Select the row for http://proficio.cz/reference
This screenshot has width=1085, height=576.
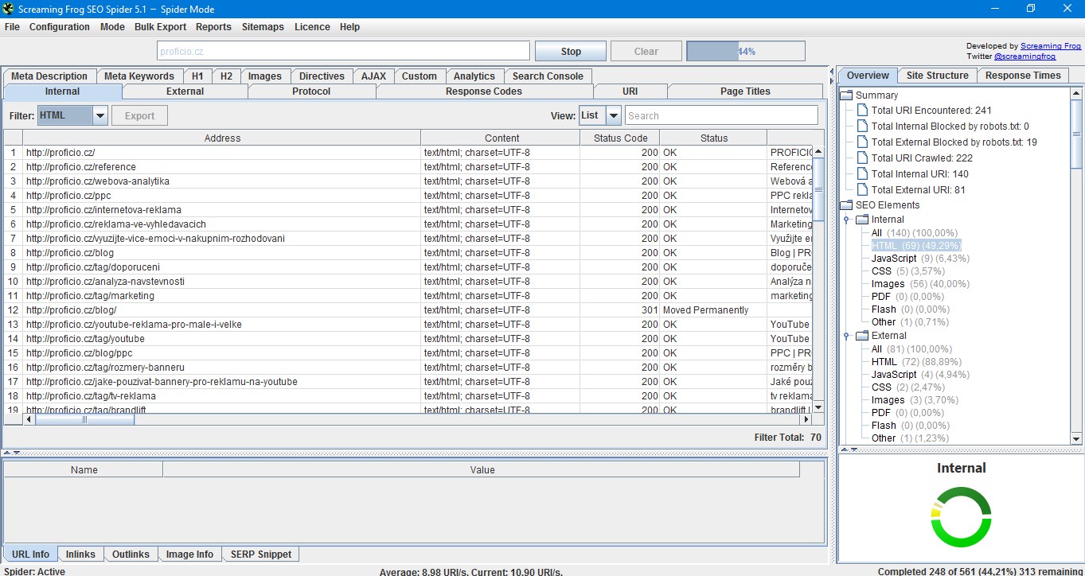[408, 167]
